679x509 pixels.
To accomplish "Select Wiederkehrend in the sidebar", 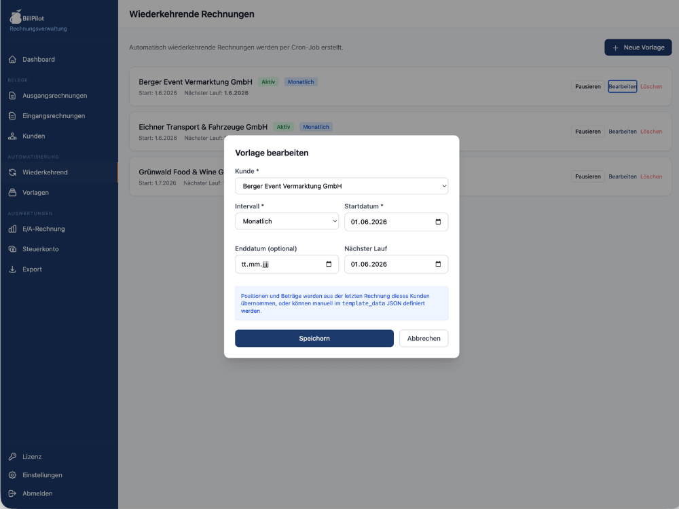I will tap(59, 172).
